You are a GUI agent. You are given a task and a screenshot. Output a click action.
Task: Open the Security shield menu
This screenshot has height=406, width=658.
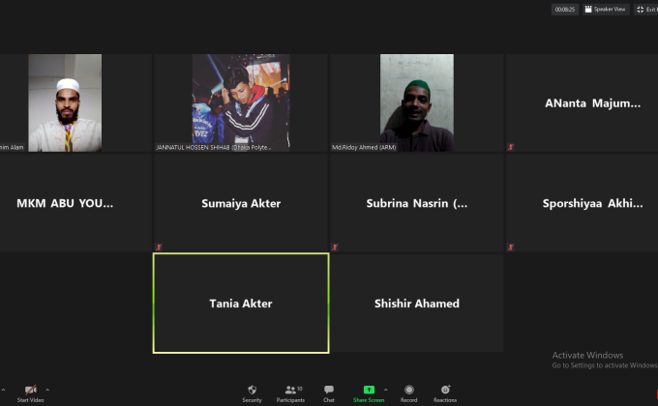pyautogui.click(x=252, y=393)
